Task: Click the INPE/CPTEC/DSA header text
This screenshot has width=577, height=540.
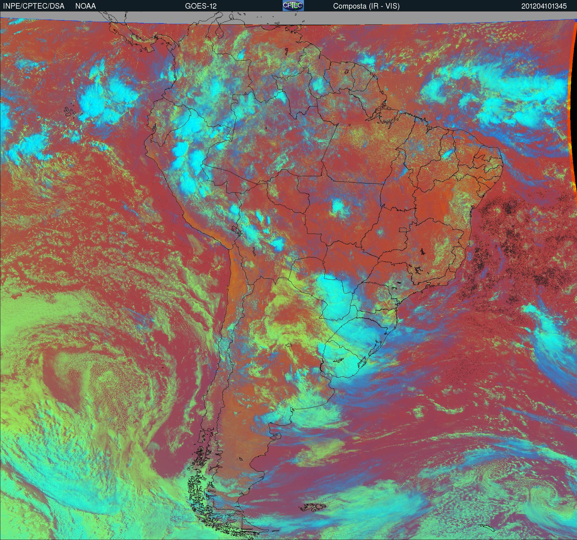Action: click(x=34, y=6)
